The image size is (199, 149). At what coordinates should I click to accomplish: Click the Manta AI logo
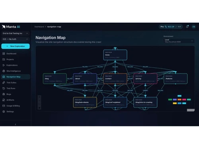pyautogui.click(x=11, y=27)
